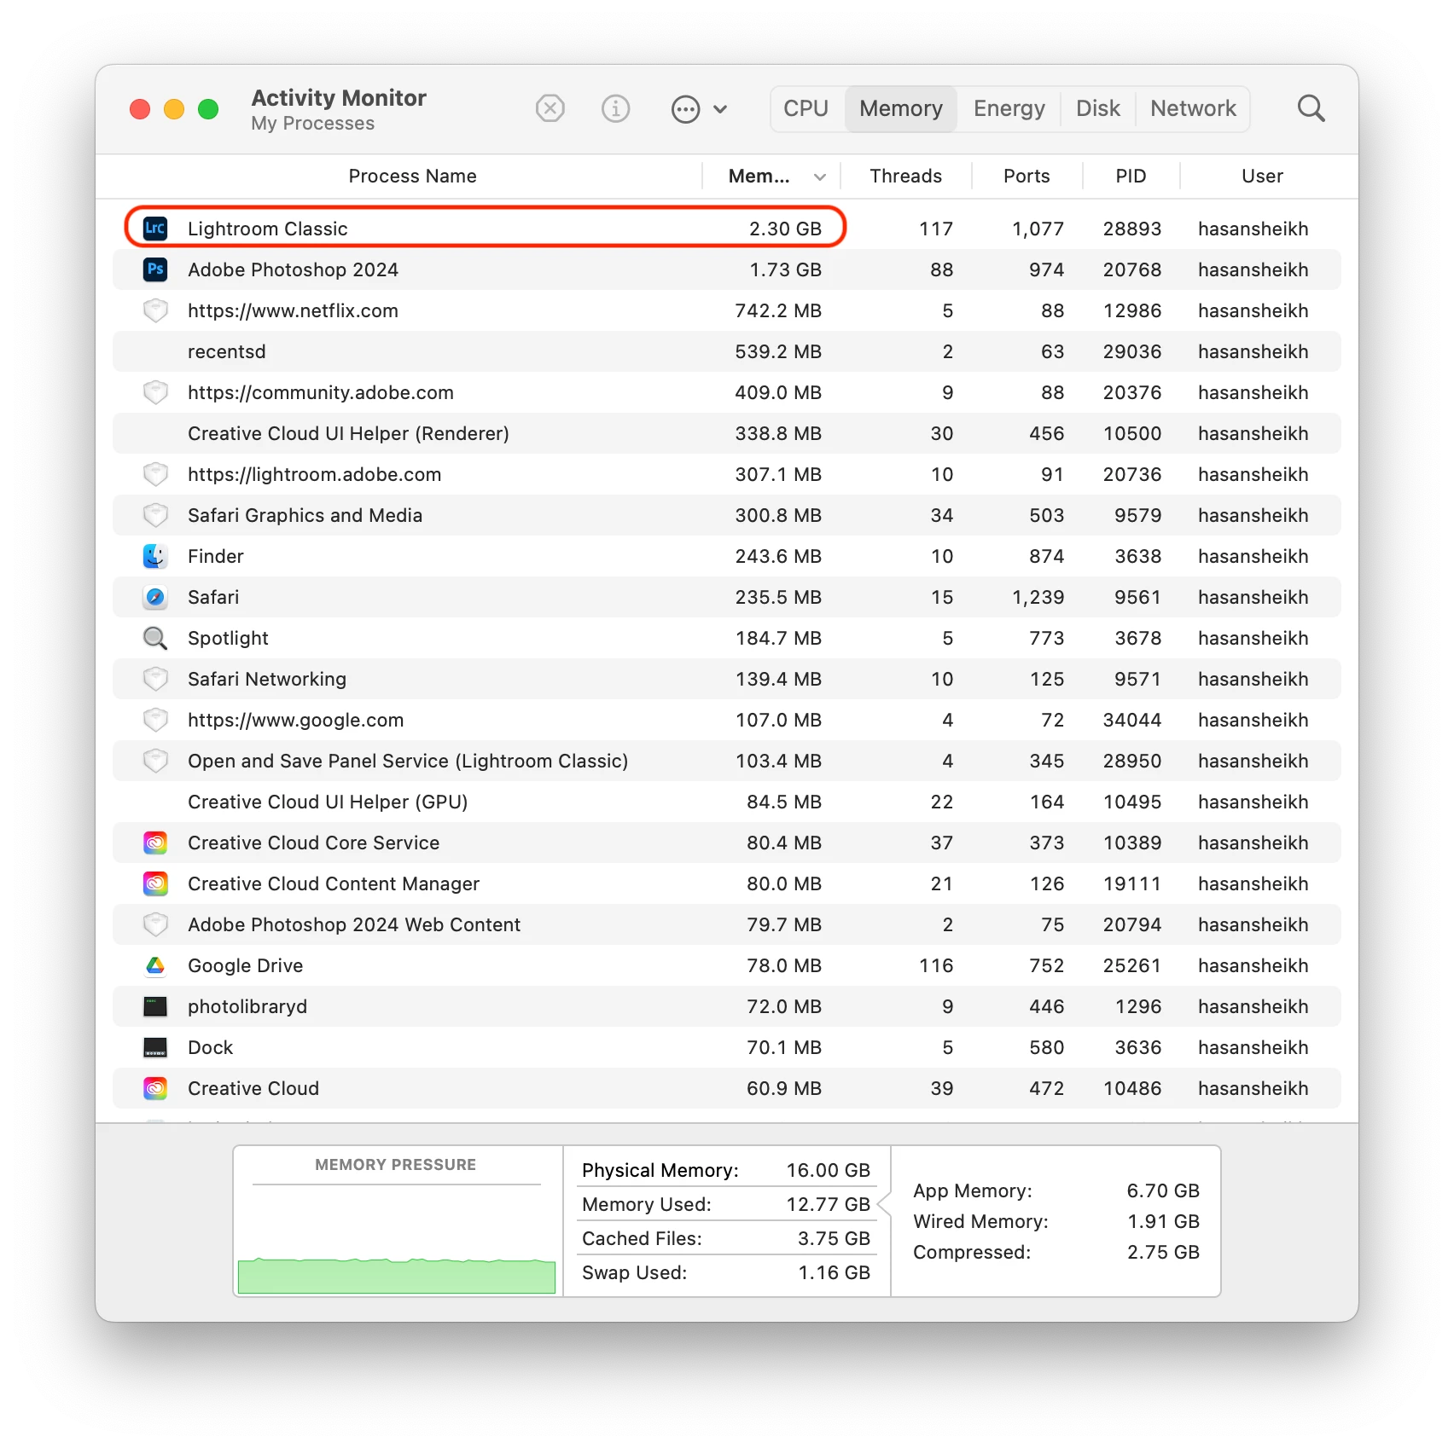The height and width of the screenshot is (1448, 1454).
Task: Click the Spotlight magnifying glass icon
Action: coord(155,638)
